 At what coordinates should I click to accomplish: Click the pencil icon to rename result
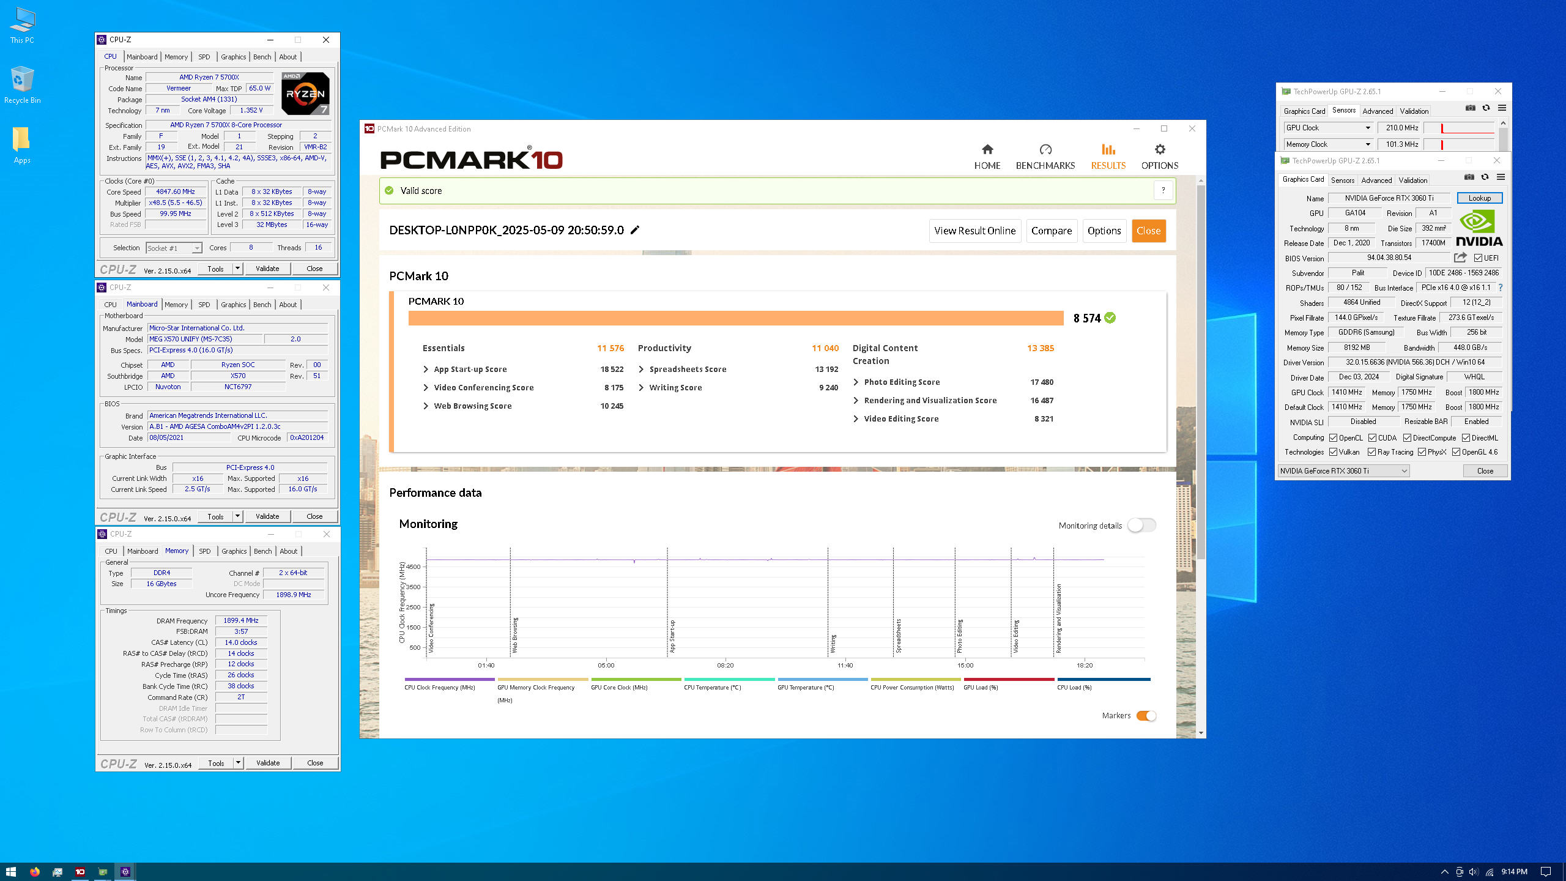point(635,230)
